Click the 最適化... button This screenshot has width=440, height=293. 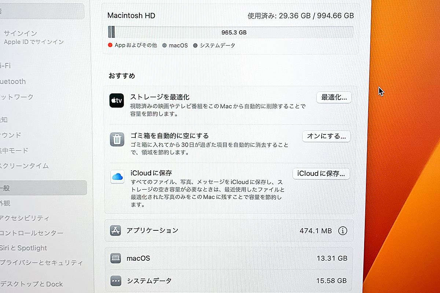(334, 97)
